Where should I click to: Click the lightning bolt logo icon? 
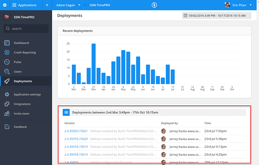155,5
